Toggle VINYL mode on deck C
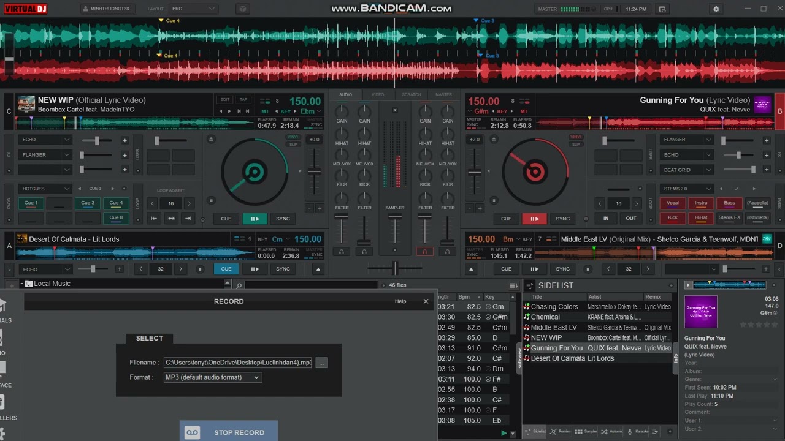The width and height of the screenshot is (785, 441). coord(293,137)
